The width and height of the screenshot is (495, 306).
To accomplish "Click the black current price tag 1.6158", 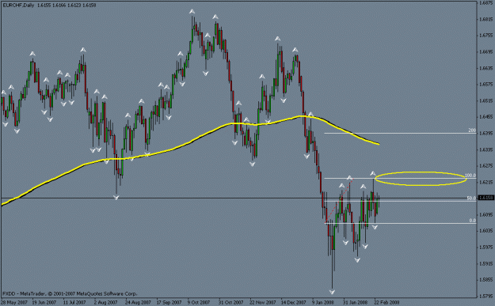I will pyautogui.click(x=485, y=198).
